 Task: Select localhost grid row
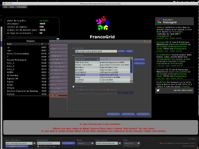(x=102, y=80)
